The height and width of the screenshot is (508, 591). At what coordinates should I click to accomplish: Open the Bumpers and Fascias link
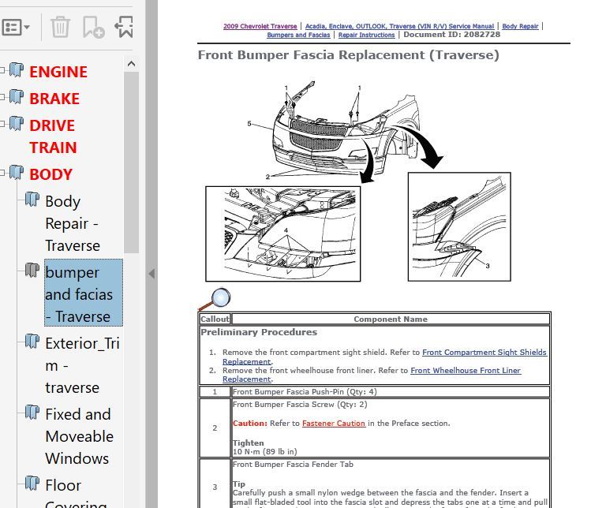pyautogui.click(x=298, y=35)
